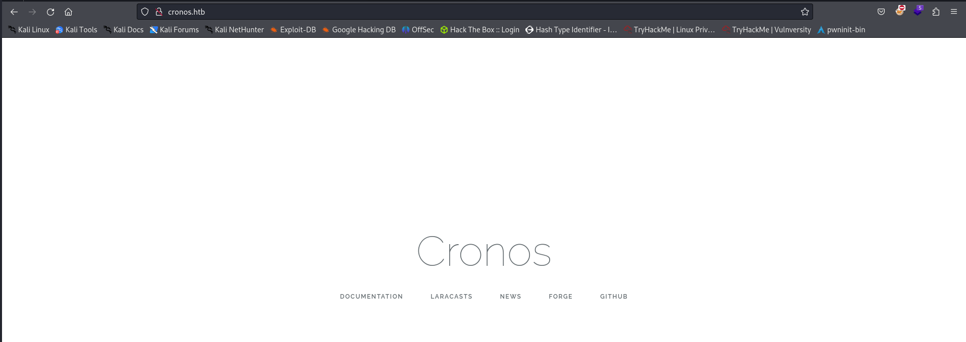This screenshot has height=342, width=966.
Task: Open the Extensions puzzle icon
Action: tap(936, 12)
